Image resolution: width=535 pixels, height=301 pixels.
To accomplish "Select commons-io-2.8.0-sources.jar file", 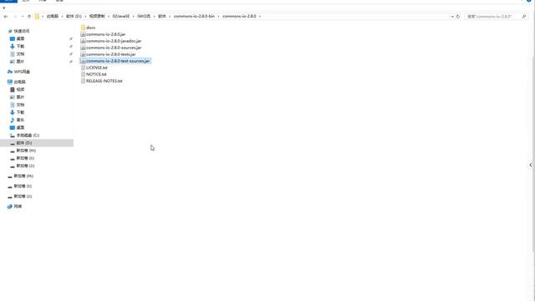I will coord(111,48).
